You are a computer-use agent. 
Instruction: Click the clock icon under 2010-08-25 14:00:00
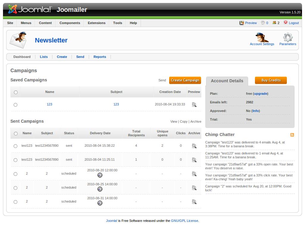click(100, 189)
